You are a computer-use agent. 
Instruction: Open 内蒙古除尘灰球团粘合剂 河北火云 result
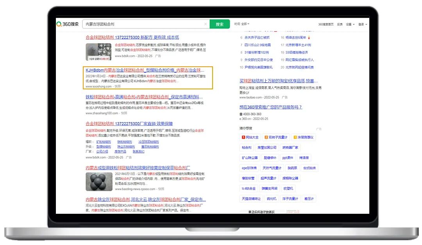[x=146, y=199]
